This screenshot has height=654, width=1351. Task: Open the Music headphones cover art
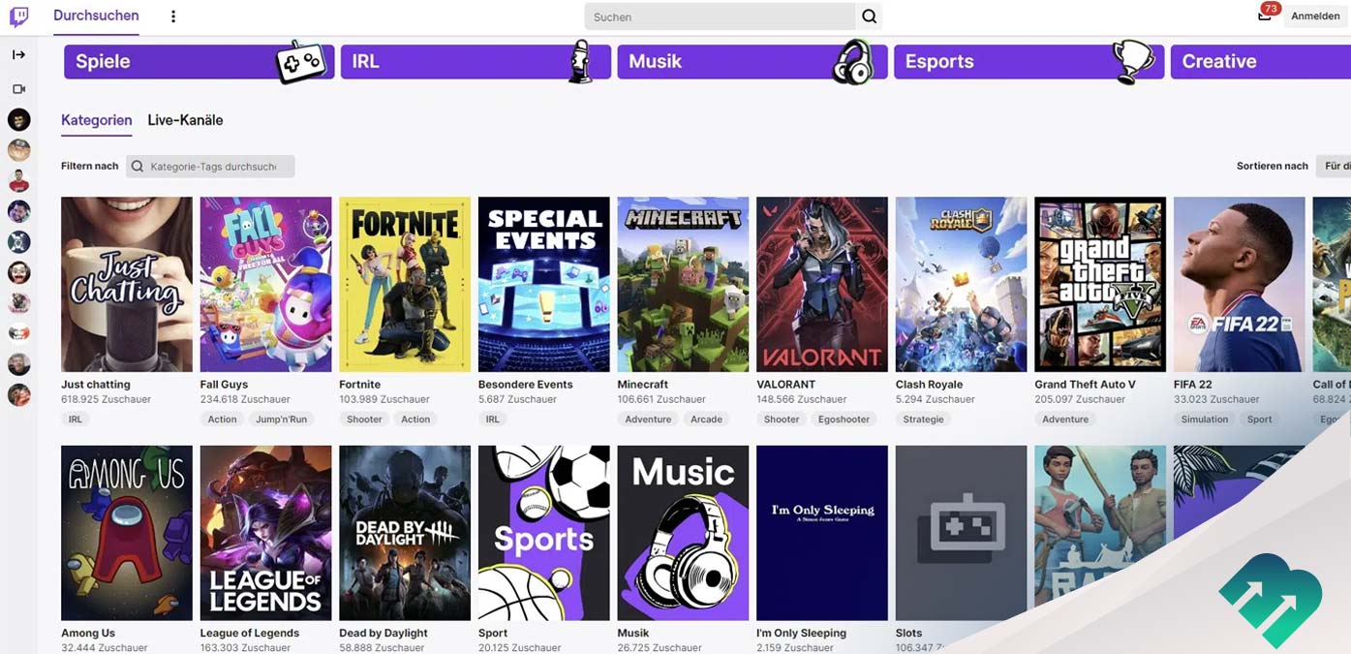683,533
